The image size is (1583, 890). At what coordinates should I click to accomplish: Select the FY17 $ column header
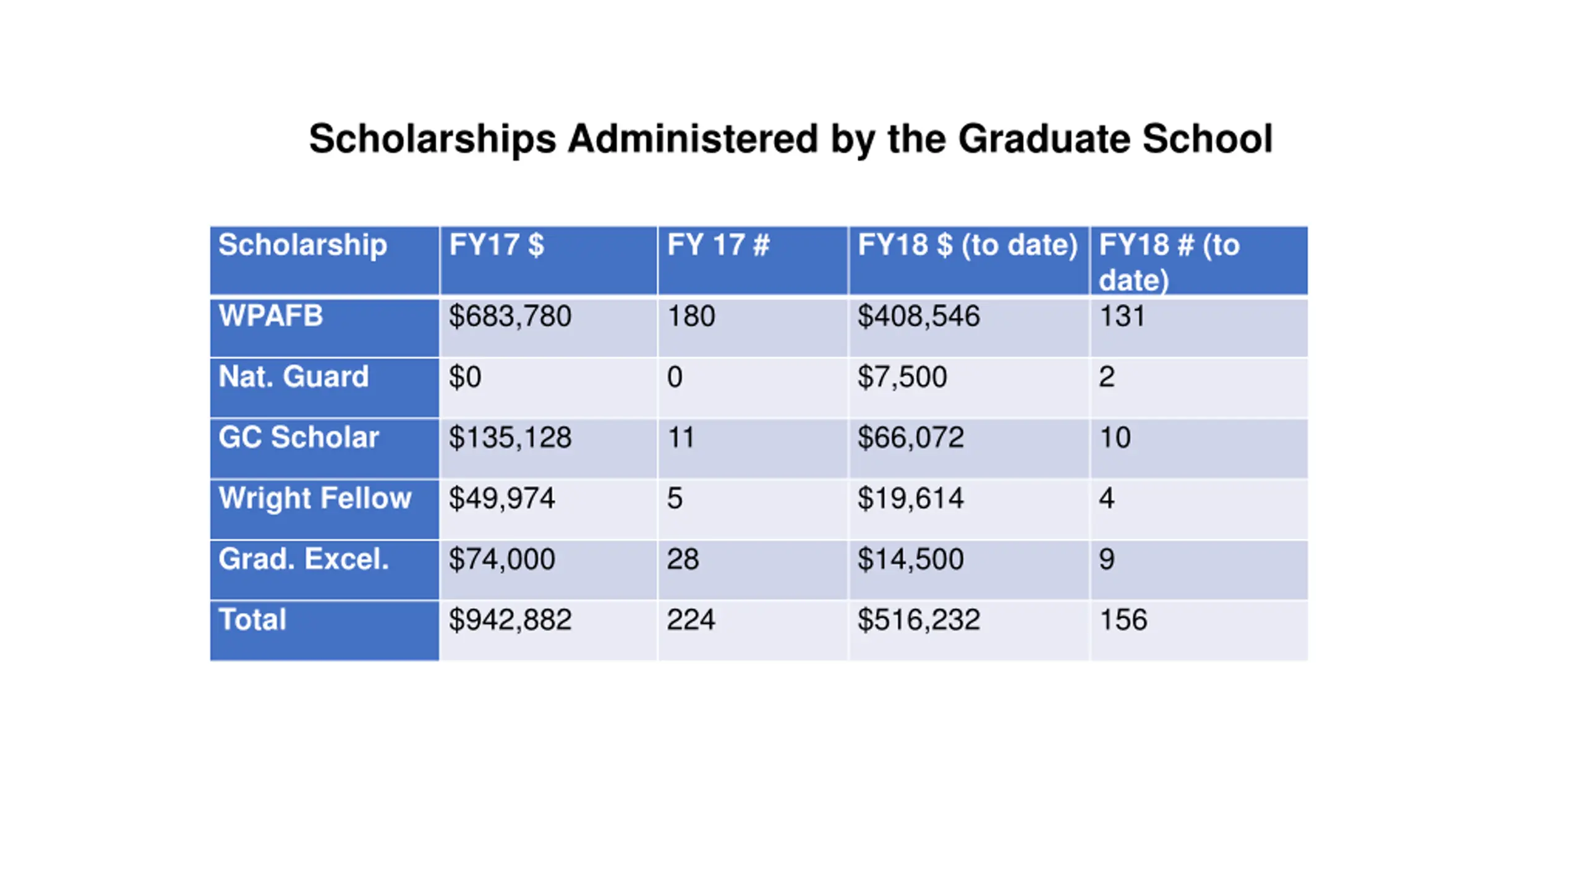coord(548,261)
